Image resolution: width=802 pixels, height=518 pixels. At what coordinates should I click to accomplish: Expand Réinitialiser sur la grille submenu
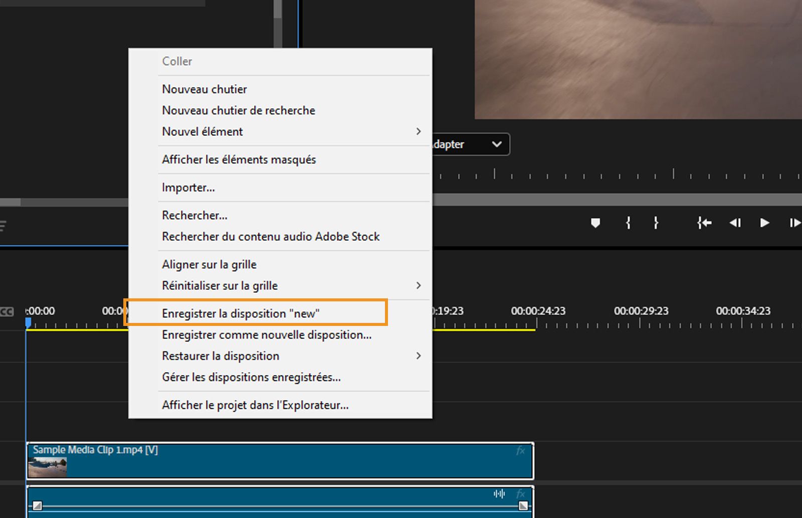coord(280,286)
